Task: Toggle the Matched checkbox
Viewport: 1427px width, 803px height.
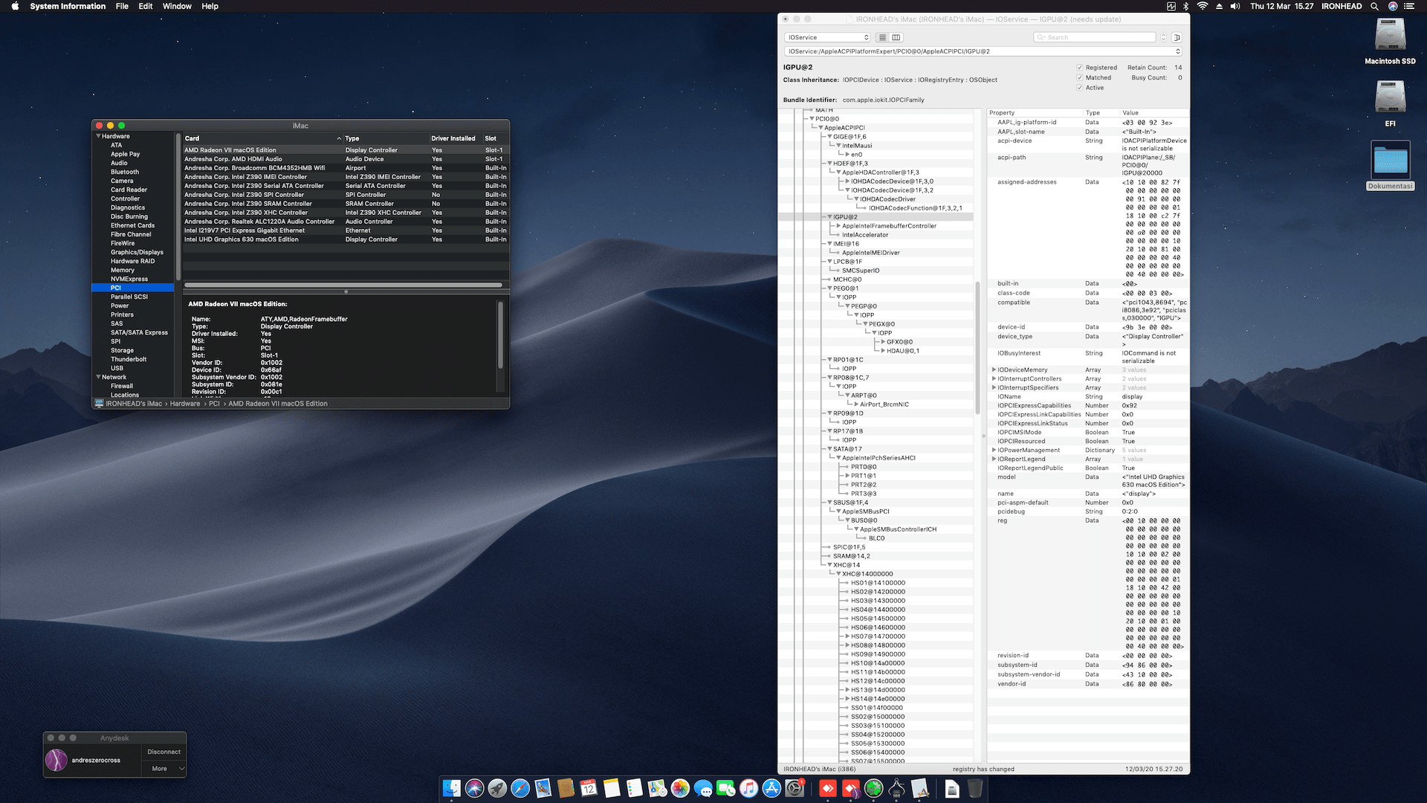Action: [1080, 77]
